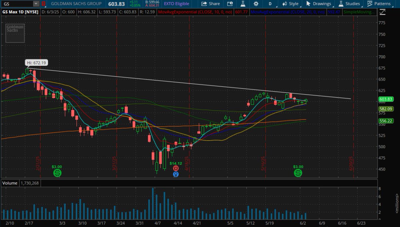Open the symbol selector dropdown arrow
This screenshot has height=227, width=400.
point(36,4)
